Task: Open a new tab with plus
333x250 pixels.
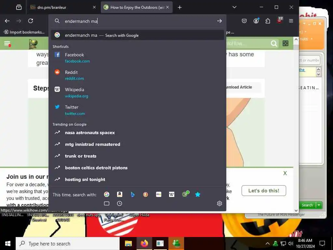Action: [180, 7]
